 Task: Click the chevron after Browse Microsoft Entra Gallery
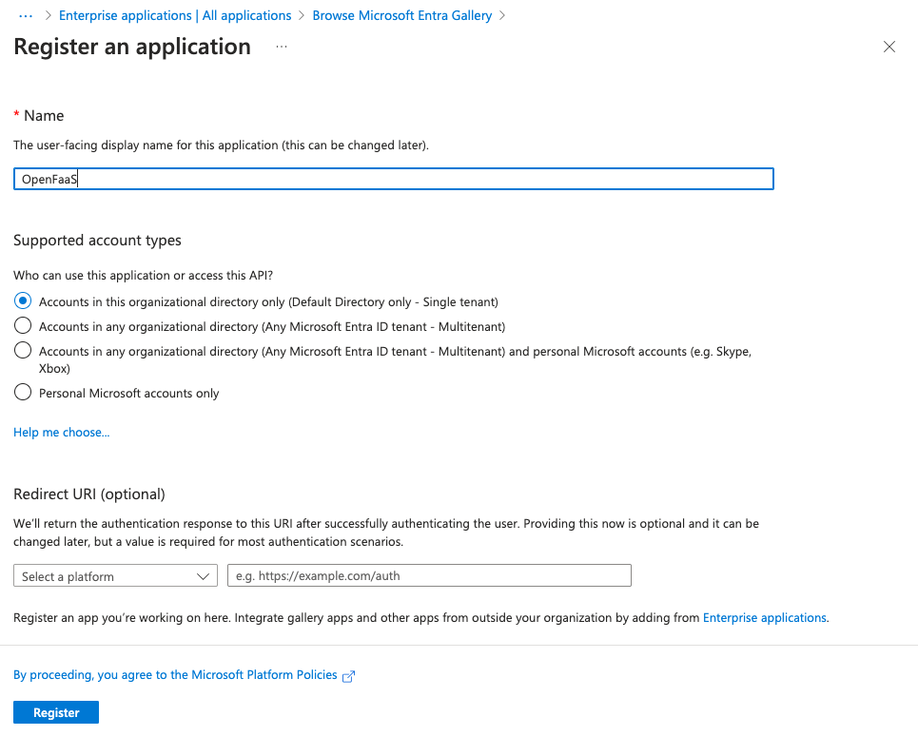(503, 15)
